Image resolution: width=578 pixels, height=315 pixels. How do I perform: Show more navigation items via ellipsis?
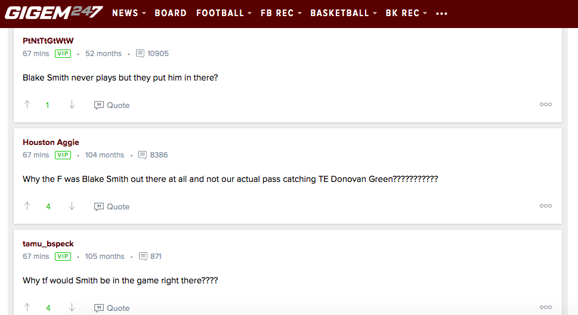441,13
